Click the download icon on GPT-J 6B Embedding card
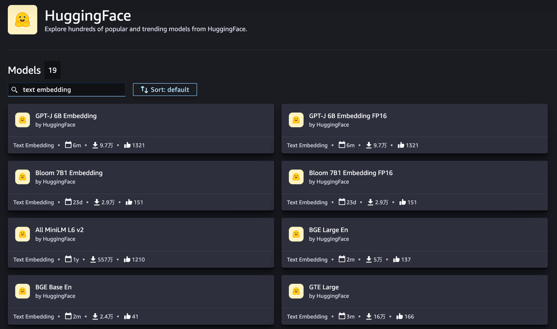 95,145
